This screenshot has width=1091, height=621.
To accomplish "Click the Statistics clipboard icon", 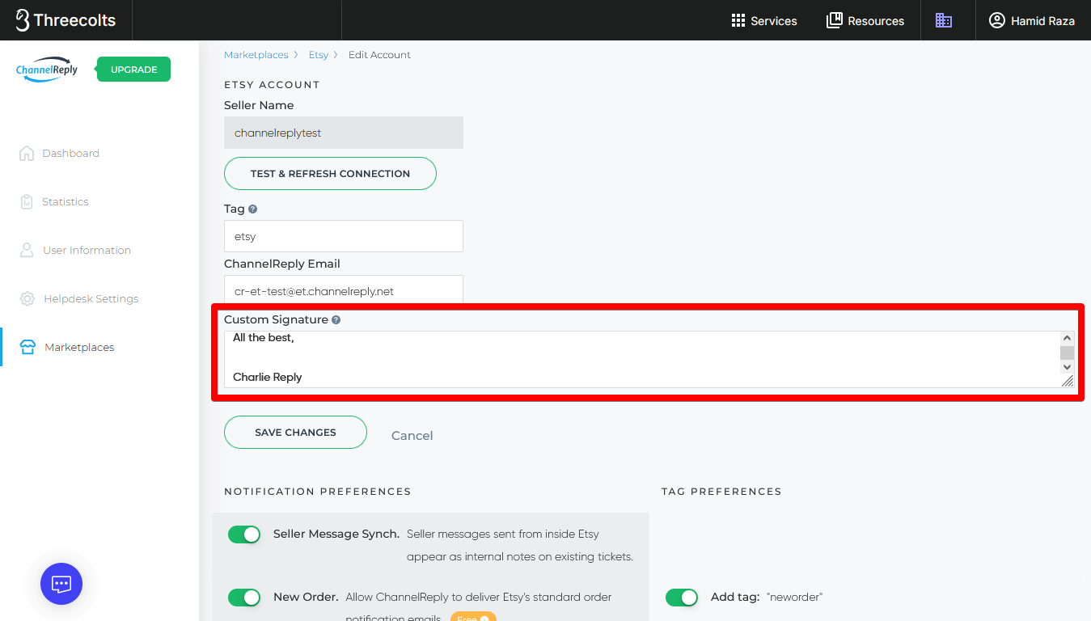I will 27,201.
